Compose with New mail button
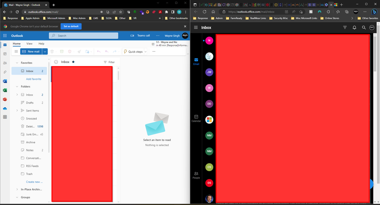The height and width of the screenshot is (205, 380). (31, 52)
